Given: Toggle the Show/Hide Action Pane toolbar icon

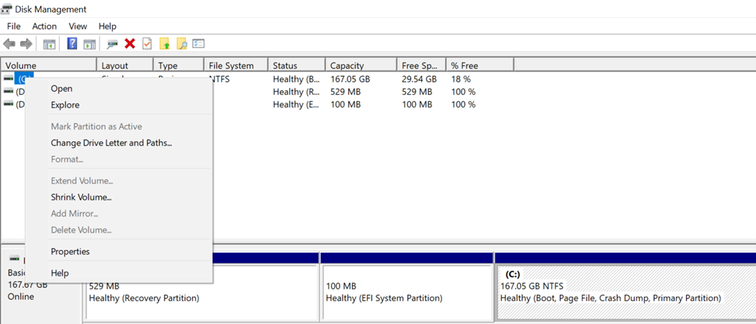Looking at the screenshot, I should pyautogui.click(x=89, y=44).
